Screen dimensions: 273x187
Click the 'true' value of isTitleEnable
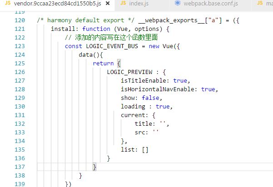click(180, 81)
